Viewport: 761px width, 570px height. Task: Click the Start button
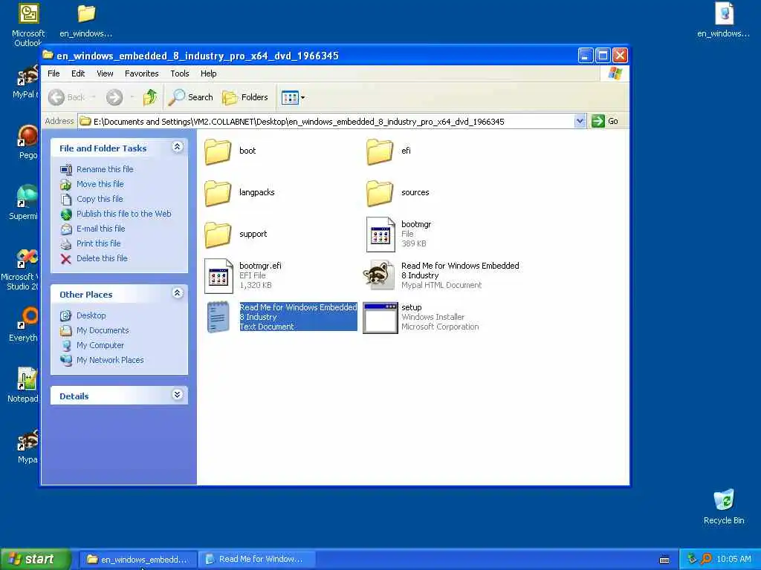[36, 560]
